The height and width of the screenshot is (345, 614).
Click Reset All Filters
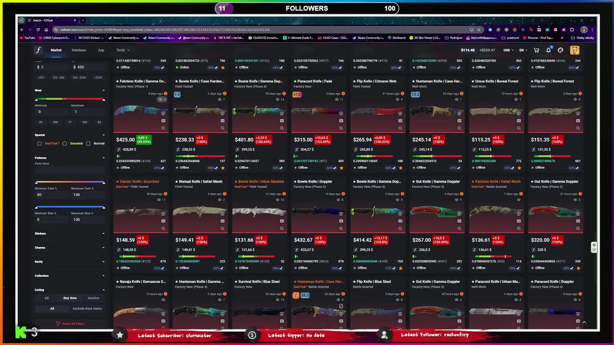(70, 324)
